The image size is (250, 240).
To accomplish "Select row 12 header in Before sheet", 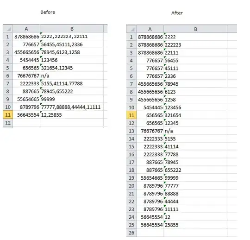I will (x=8, y=123).
